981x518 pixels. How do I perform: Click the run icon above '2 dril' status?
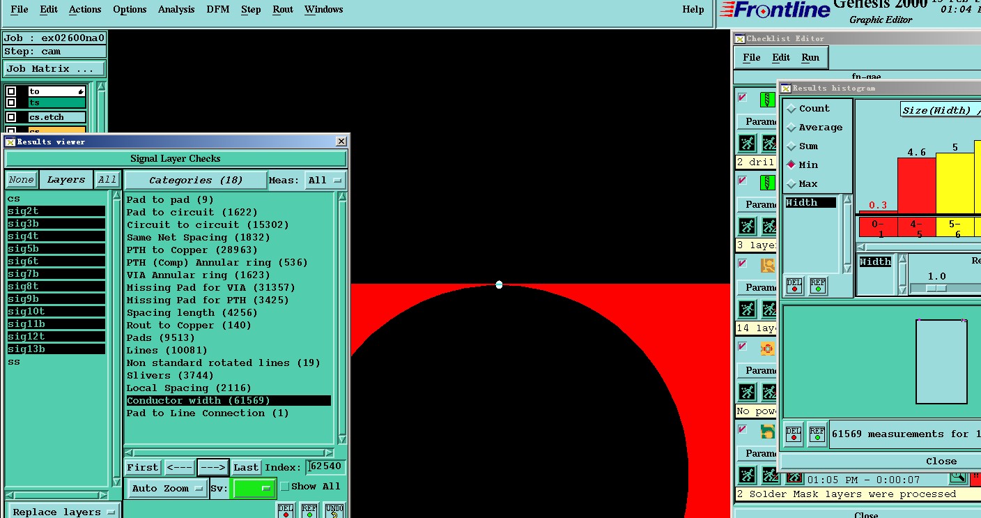[x=747, y=144]
